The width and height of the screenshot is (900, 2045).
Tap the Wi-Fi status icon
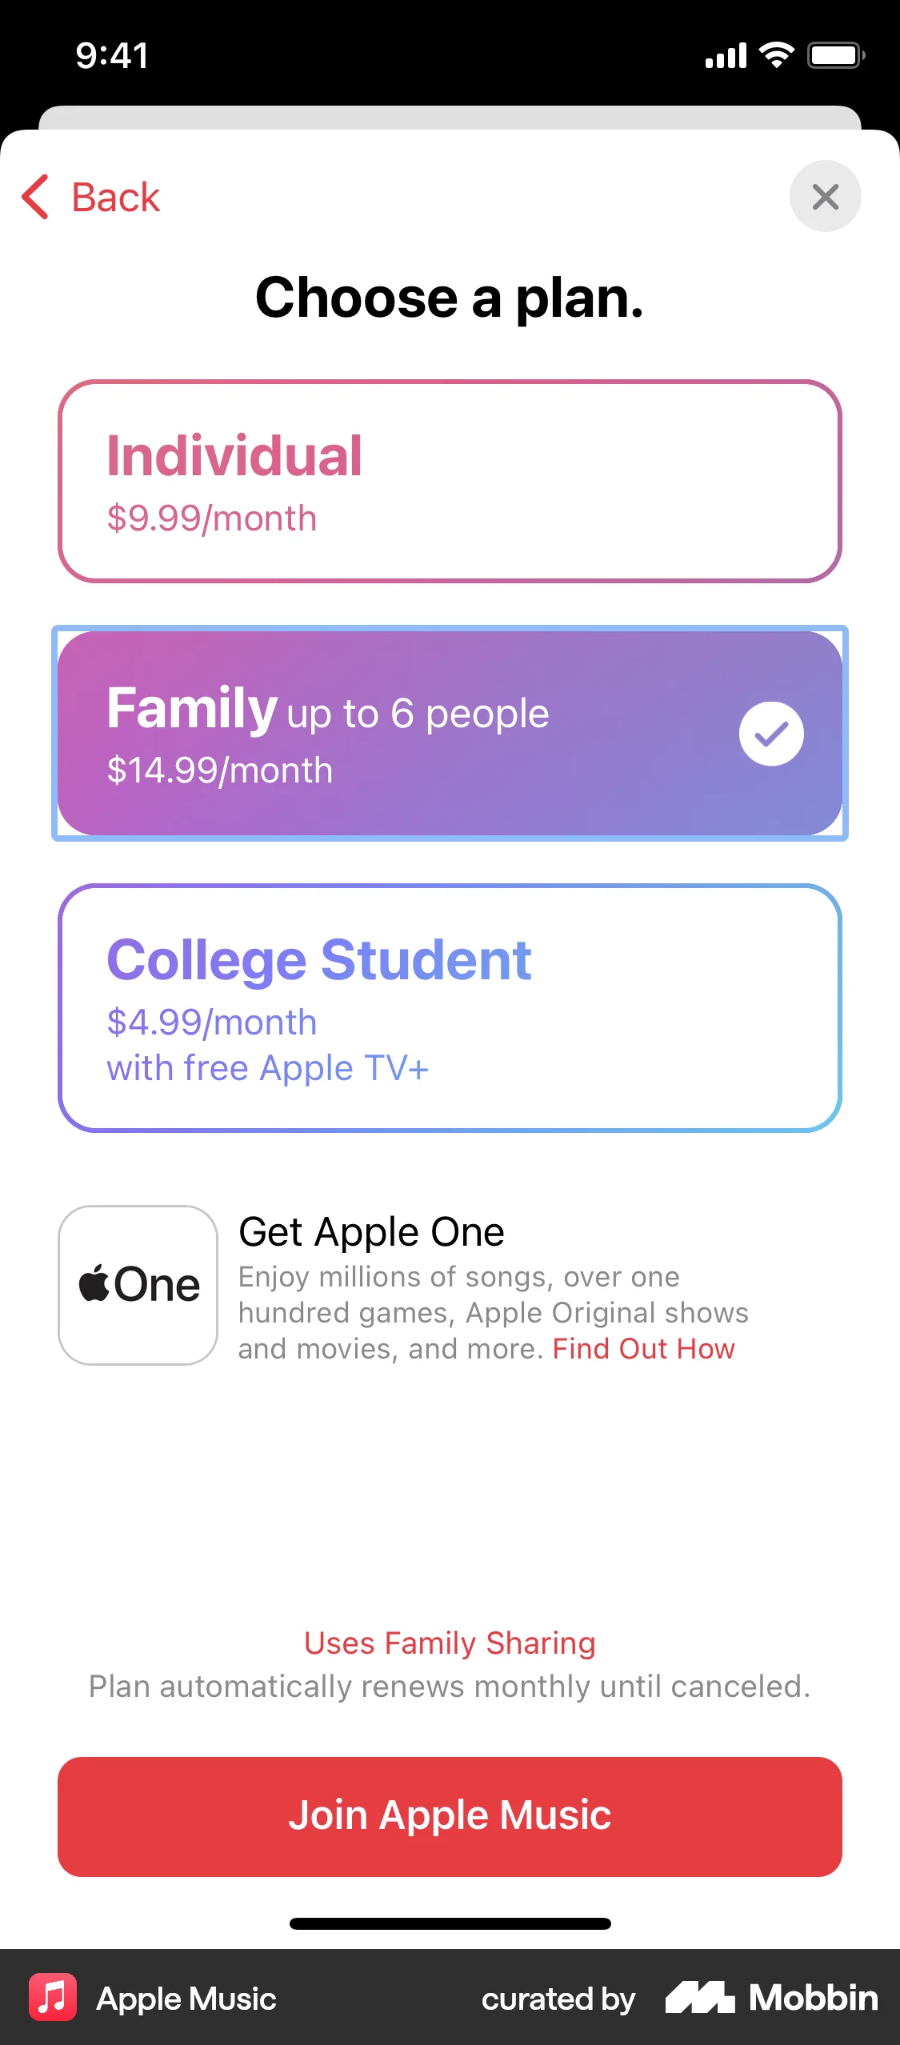point(776,55)
